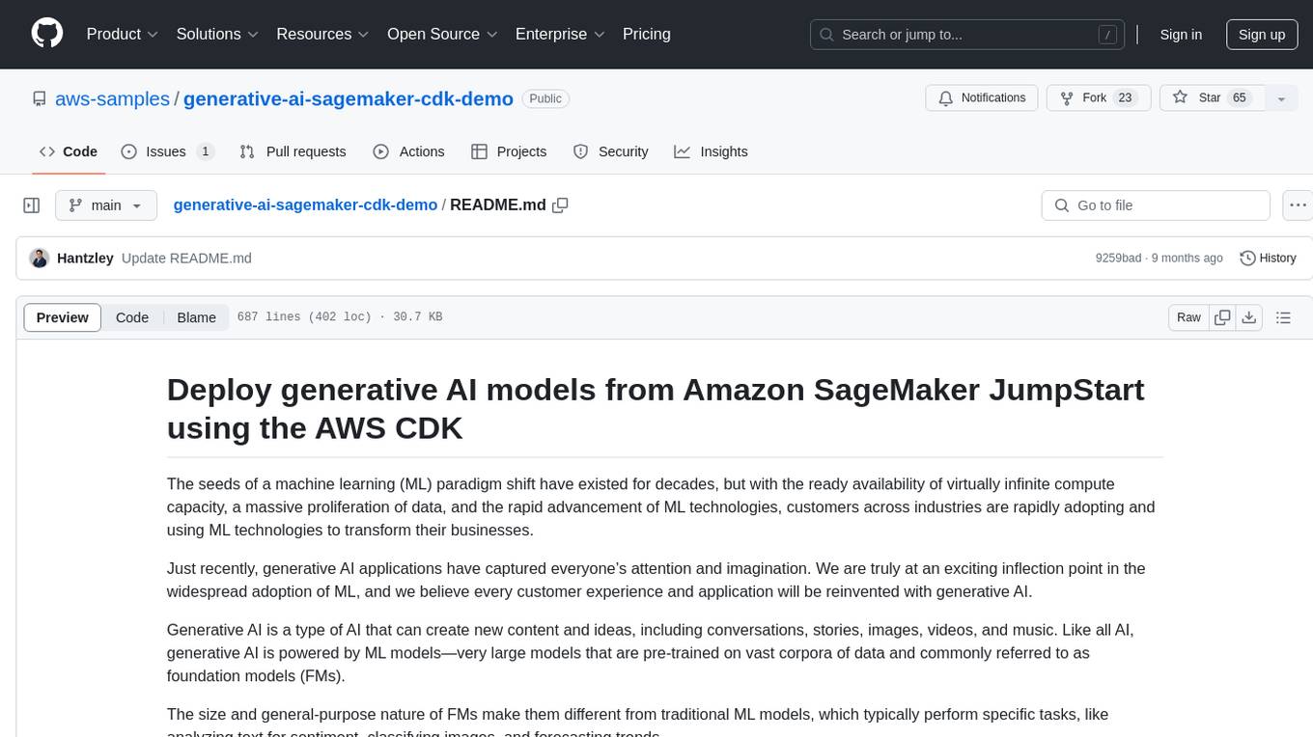Download the raw file icon
The height and width of the screenshot is (737, 1313).
1249,317
